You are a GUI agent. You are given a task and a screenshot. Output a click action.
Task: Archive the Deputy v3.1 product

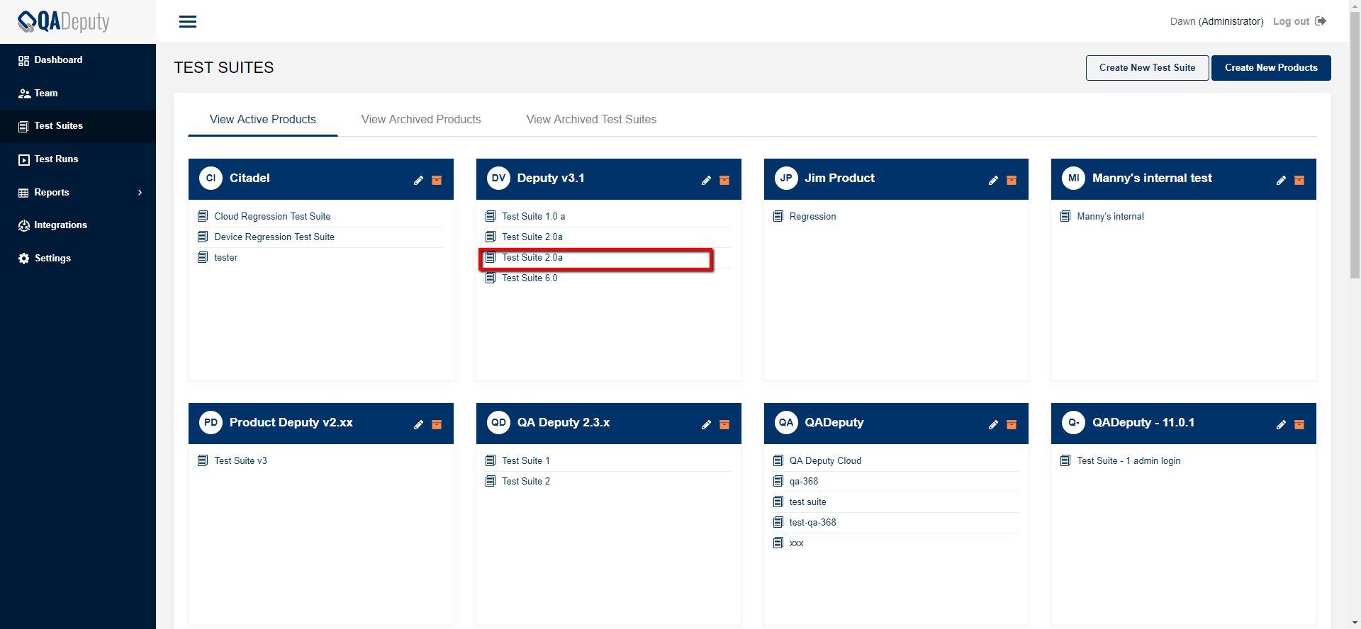click(724, 181)
